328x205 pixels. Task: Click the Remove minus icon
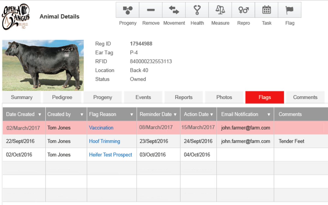151,10
